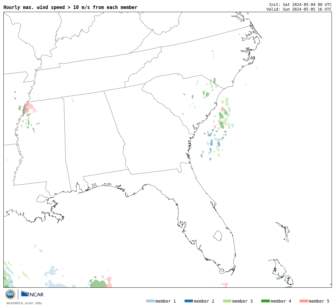335x307 pixels.
Task: Select the 'member 2' legend label
Action: [204, 301]
